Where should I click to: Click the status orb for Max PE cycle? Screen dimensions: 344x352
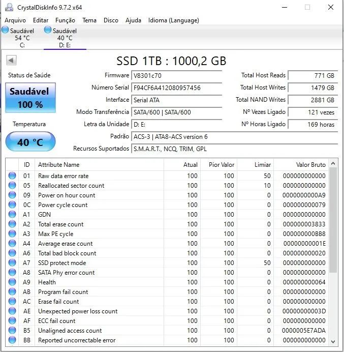(x=12, y=233)
